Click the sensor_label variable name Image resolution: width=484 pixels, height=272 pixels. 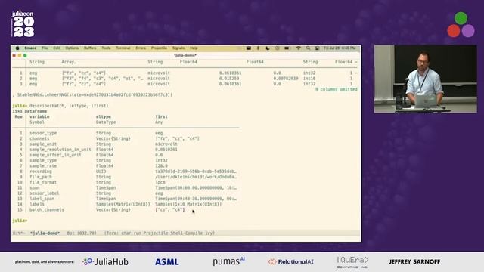(44, 193)
